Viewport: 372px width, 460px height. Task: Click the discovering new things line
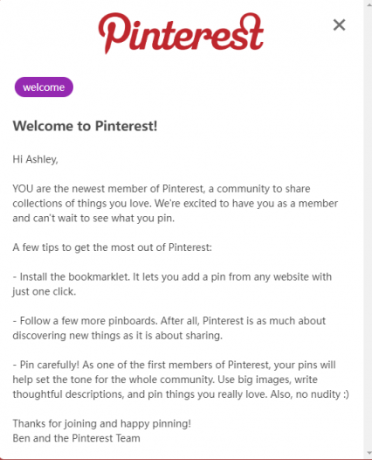pyautogui.click(x=118, y=335)
